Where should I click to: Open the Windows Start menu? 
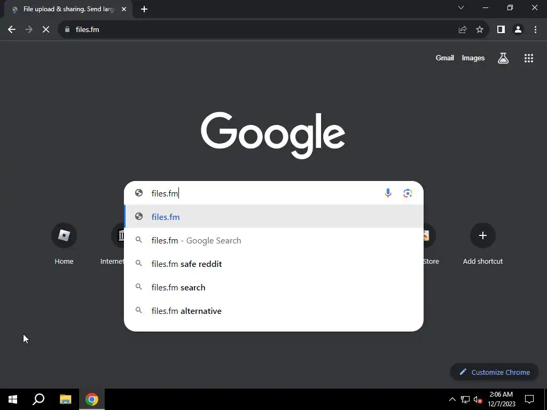pyautogui.click(x=13, y=399)
